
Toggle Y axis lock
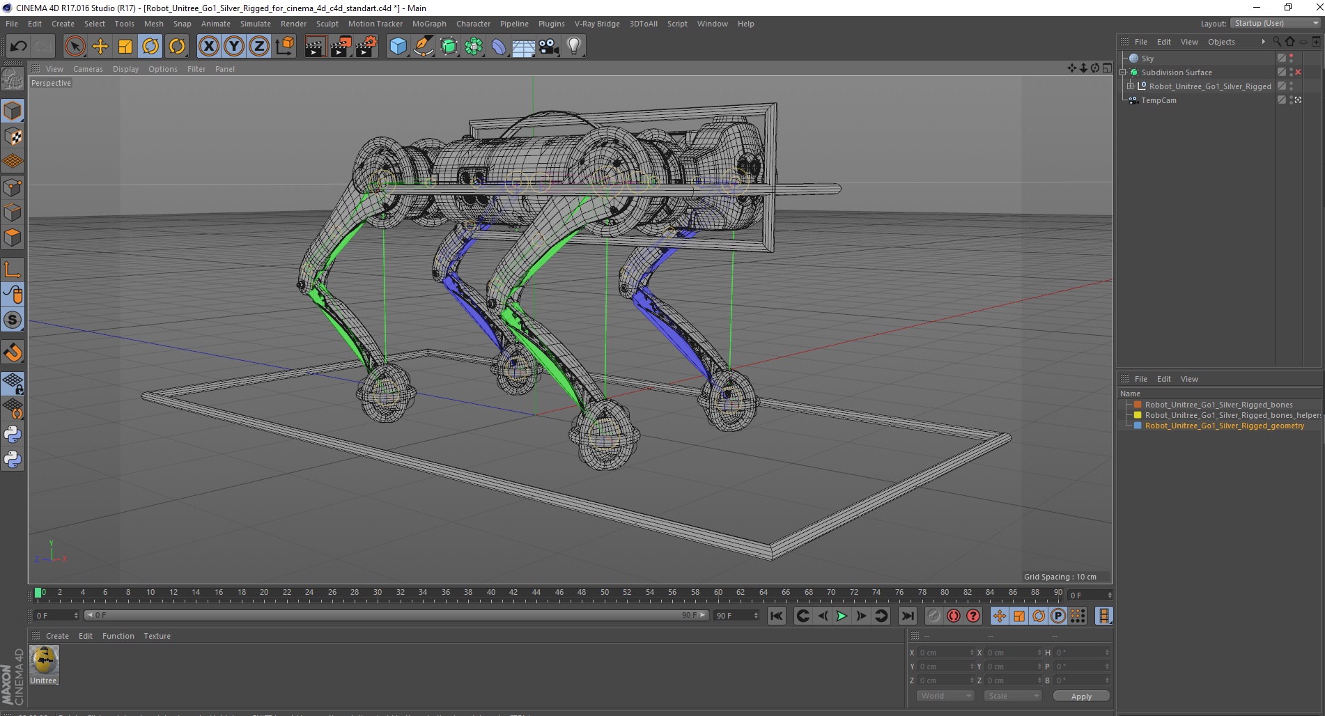pyautogui.click(x=234, y=47)
